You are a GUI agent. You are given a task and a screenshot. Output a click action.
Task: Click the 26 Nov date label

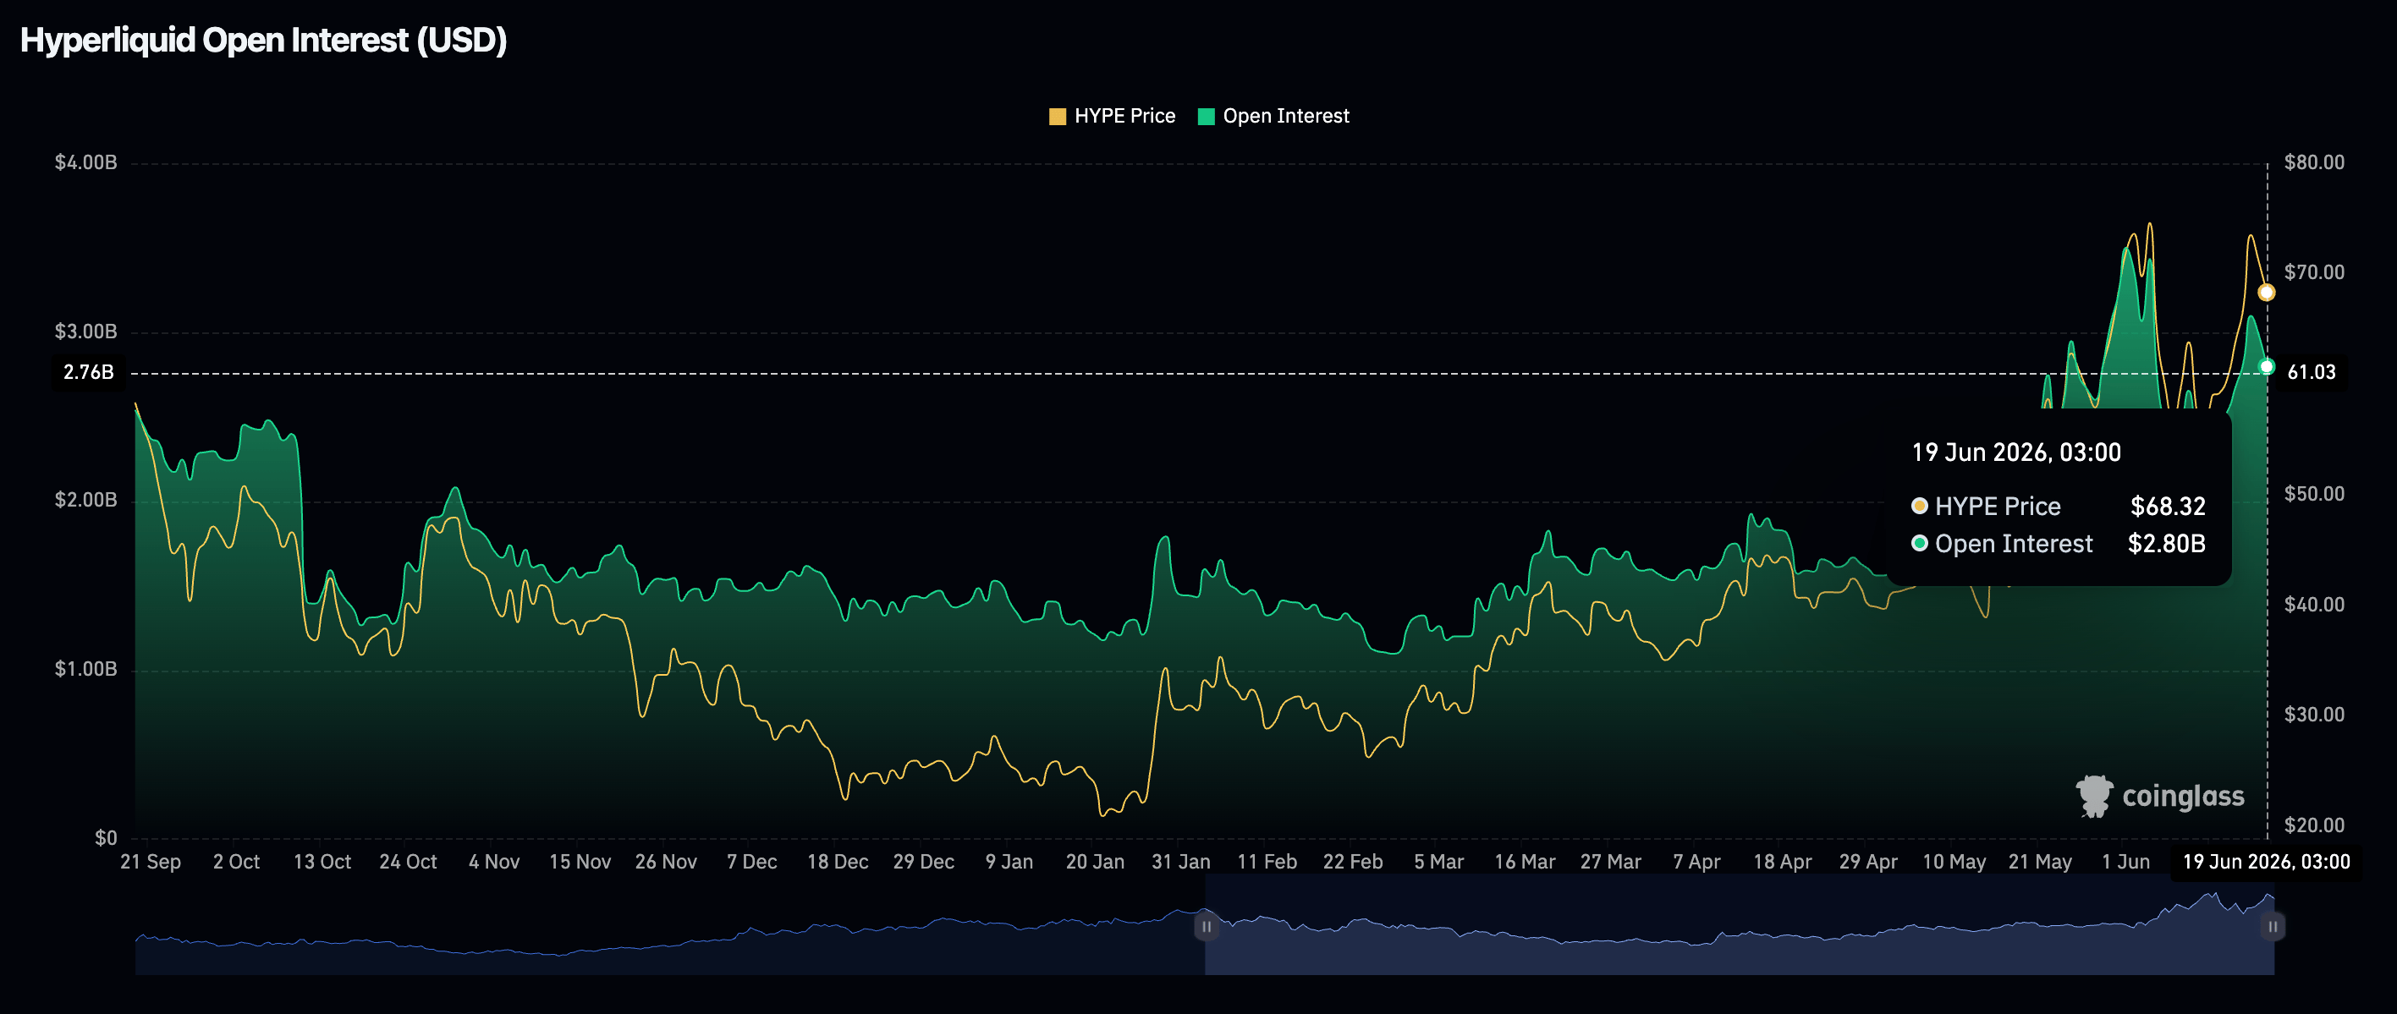pyautogui.click(x=665, y=863)
